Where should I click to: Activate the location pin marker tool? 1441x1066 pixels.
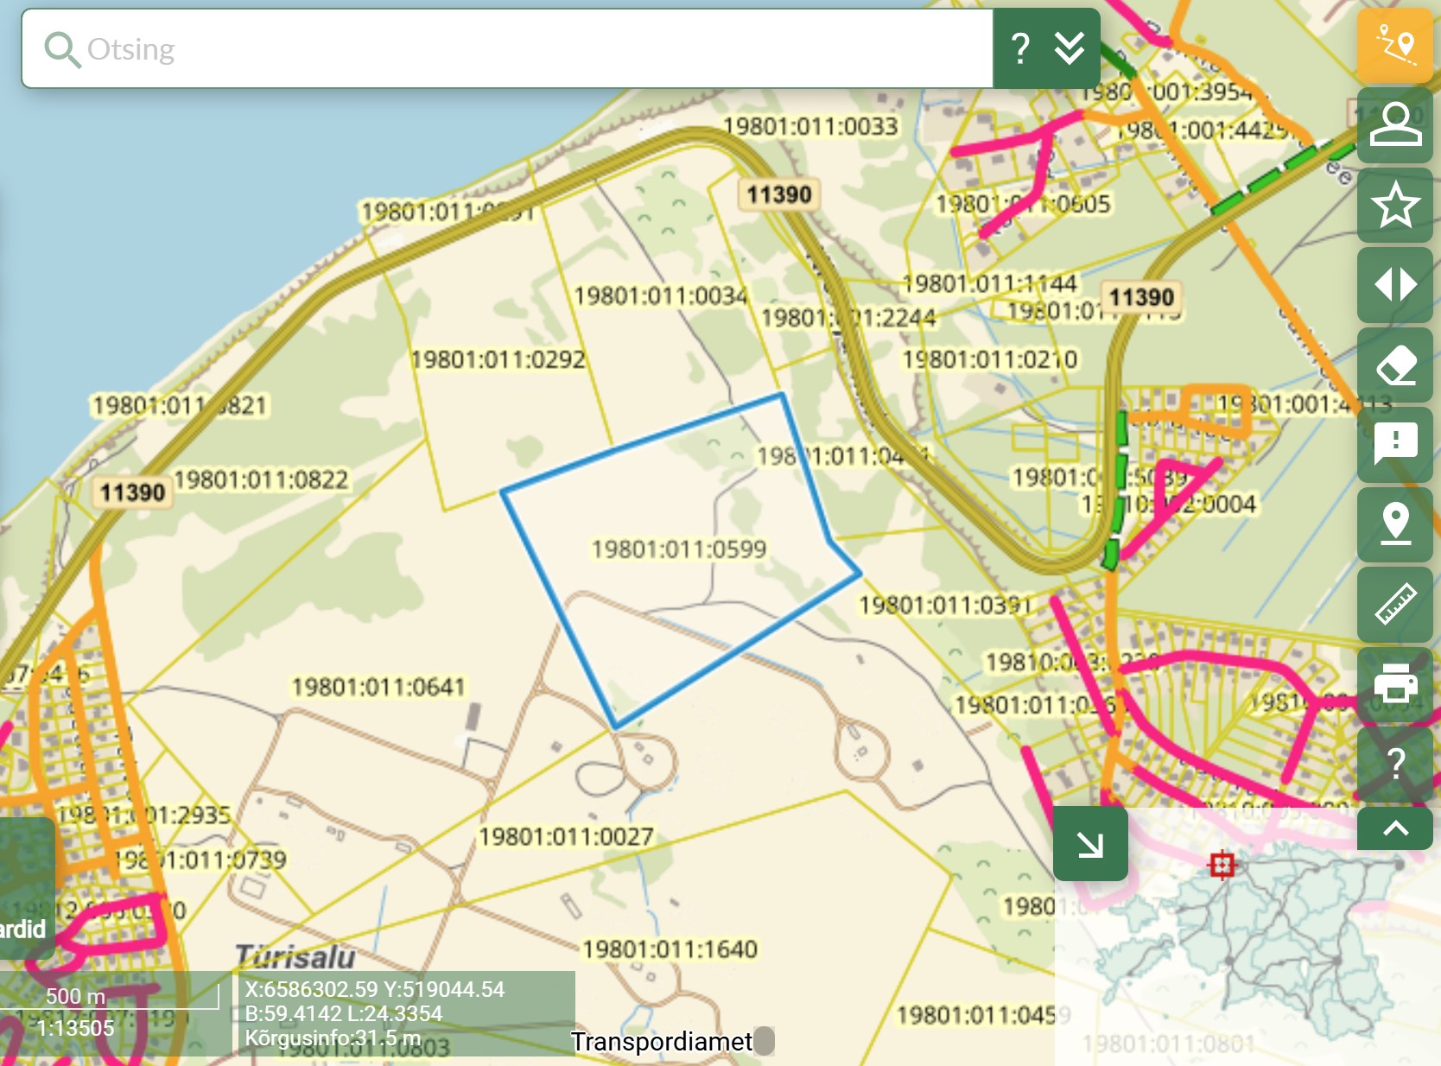click(1395, 523)
